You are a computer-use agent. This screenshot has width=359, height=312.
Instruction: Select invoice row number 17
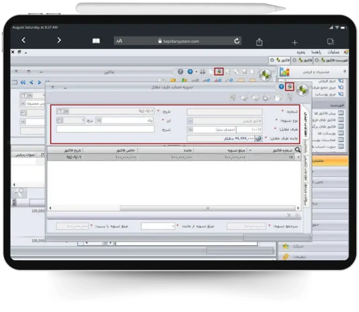pyautogui.click(x=174, y=157)
